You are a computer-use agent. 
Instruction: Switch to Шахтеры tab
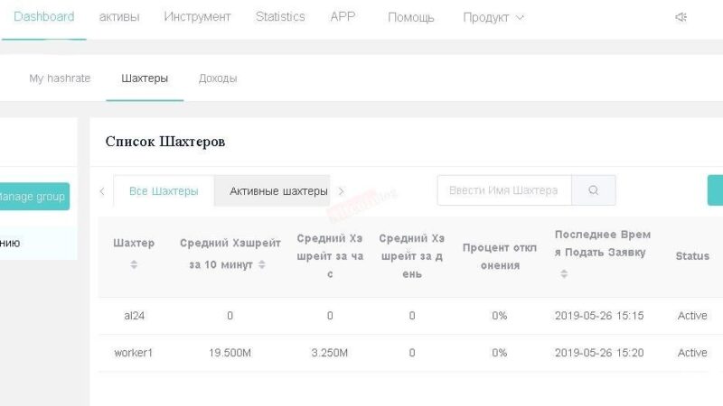pos(145,78)
